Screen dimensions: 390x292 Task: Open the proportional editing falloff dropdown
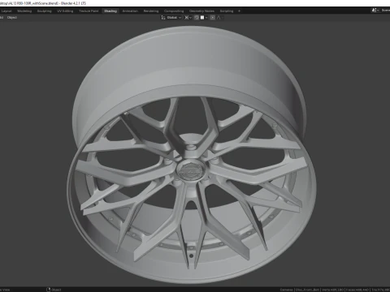220,18
